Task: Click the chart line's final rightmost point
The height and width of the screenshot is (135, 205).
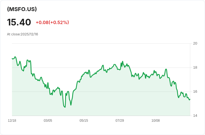Action: (190, 99)
